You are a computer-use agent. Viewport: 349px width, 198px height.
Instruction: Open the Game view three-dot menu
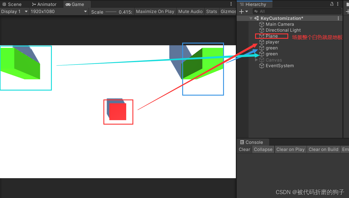[x=231, y=4]
